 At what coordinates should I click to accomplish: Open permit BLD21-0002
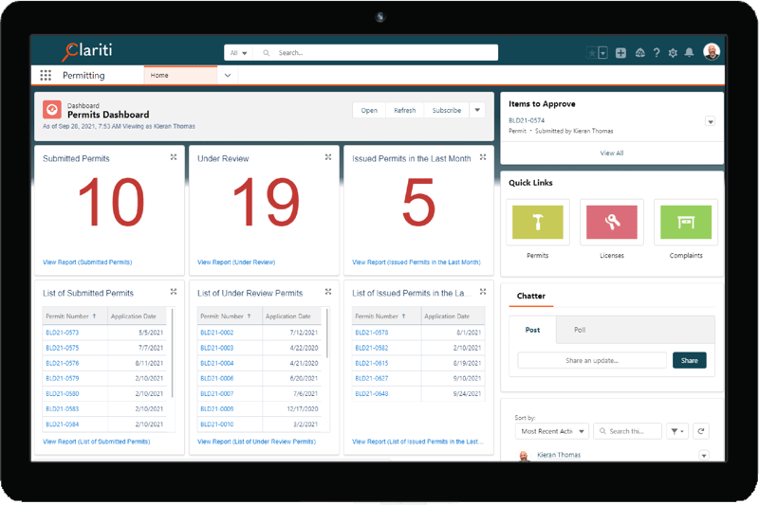(217, 333)
